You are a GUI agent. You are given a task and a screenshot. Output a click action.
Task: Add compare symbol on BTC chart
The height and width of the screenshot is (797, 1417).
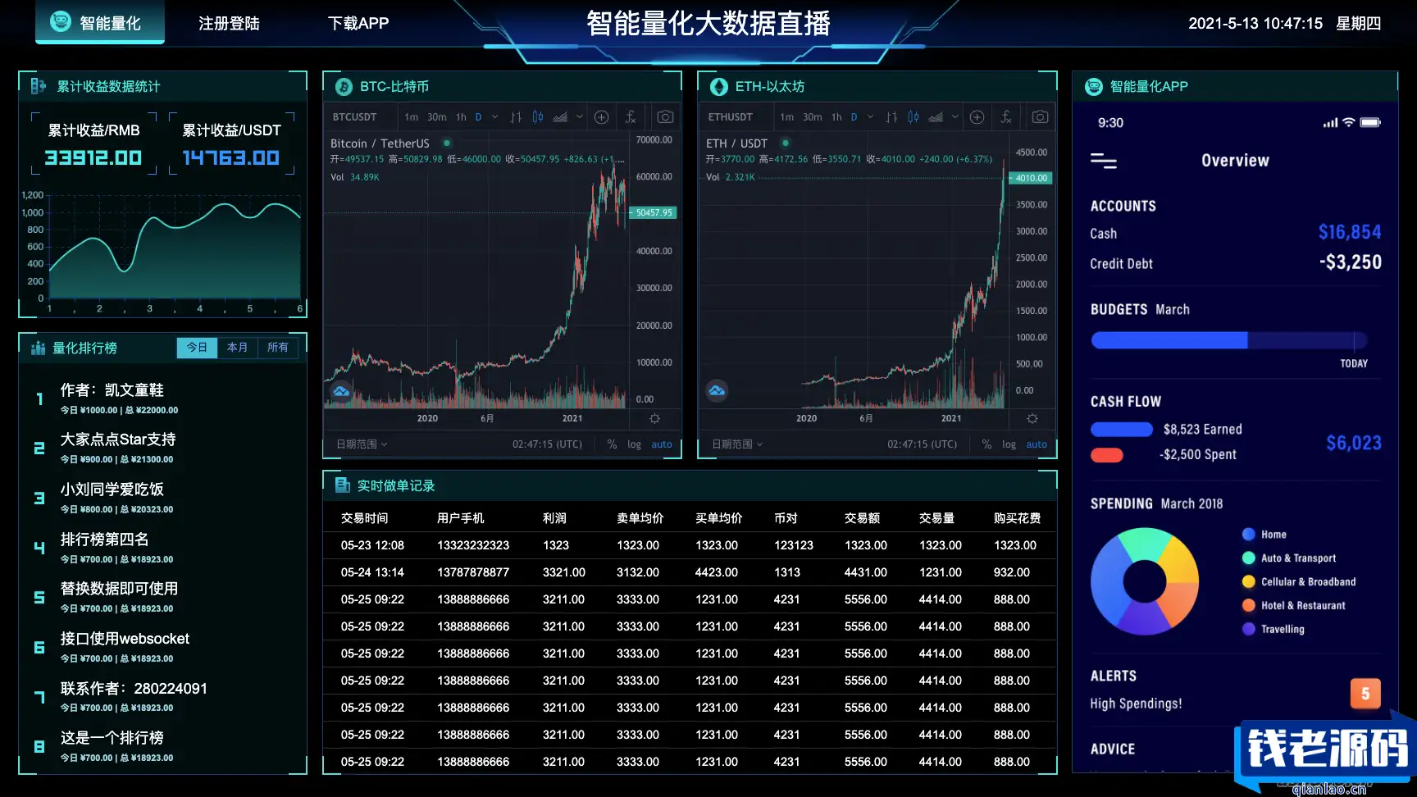pyautogui.click(x=601, y=117)
